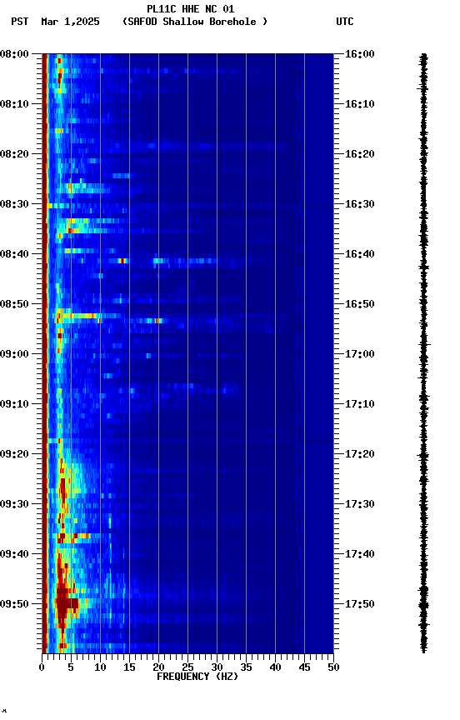Click the 09:10 PST time label
The height and width of the screenshot is (720, 460).
(14, 404)
